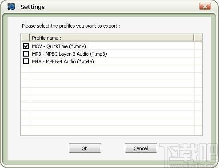The height and width of the screenshot is (168, 219).
Task: Enable the MP3 - MPEG Layer-3 Audio checkbox
Action: coord(26,53)
